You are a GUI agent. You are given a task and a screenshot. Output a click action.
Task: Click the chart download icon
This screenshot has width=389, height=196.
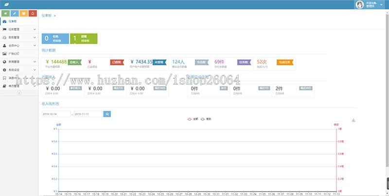point(354,120)
